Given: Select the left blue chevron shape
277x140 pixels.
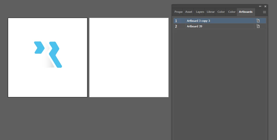Looking at the screenshot, I should (39, 48).
